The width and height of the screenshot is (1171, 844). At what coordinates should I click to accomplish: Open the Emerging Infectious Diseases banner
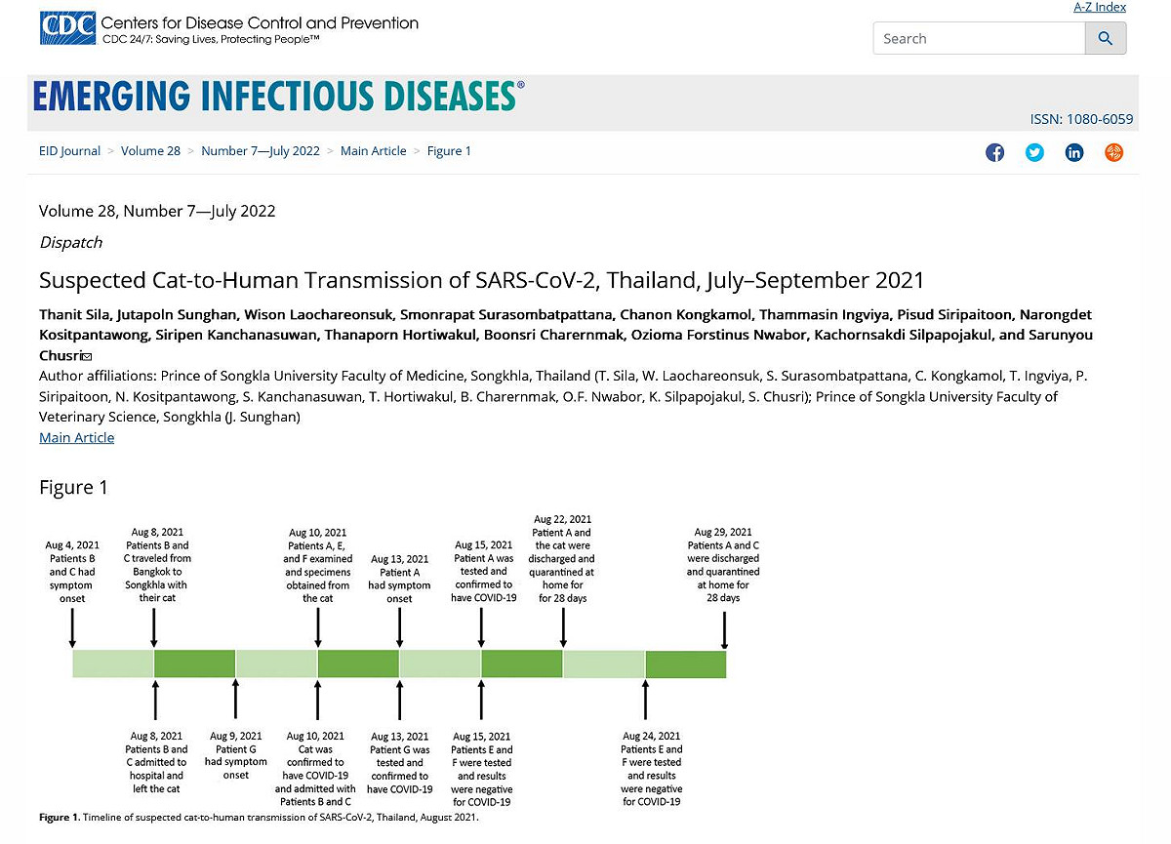tap(278, 97)
